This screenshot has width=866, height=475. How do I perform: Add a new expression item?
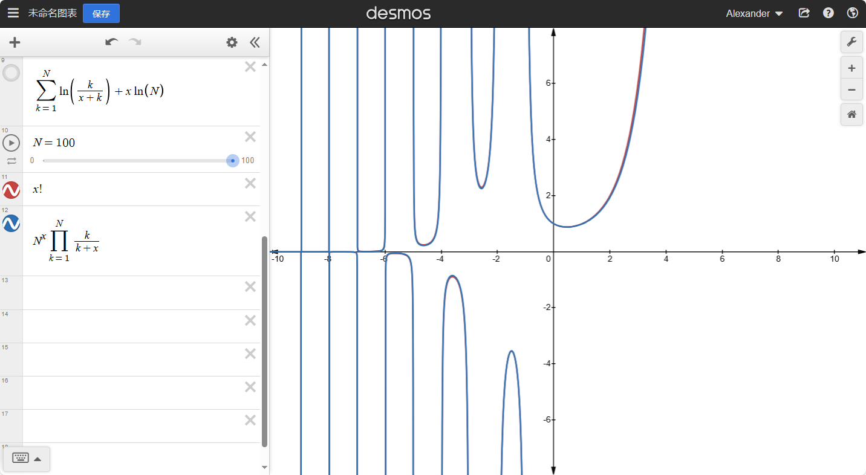click(x=15, y=42)
